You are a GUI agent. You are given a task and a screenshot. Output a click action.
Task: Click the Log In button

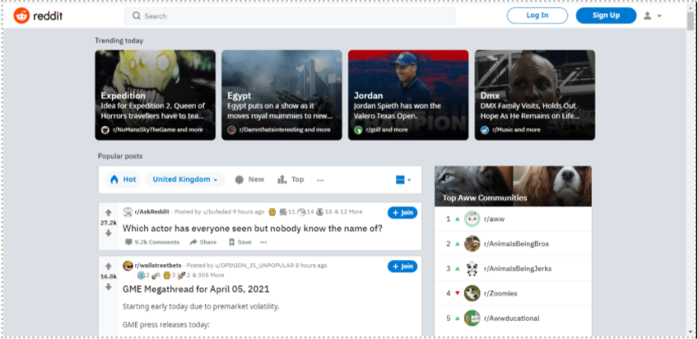[537, 16]
